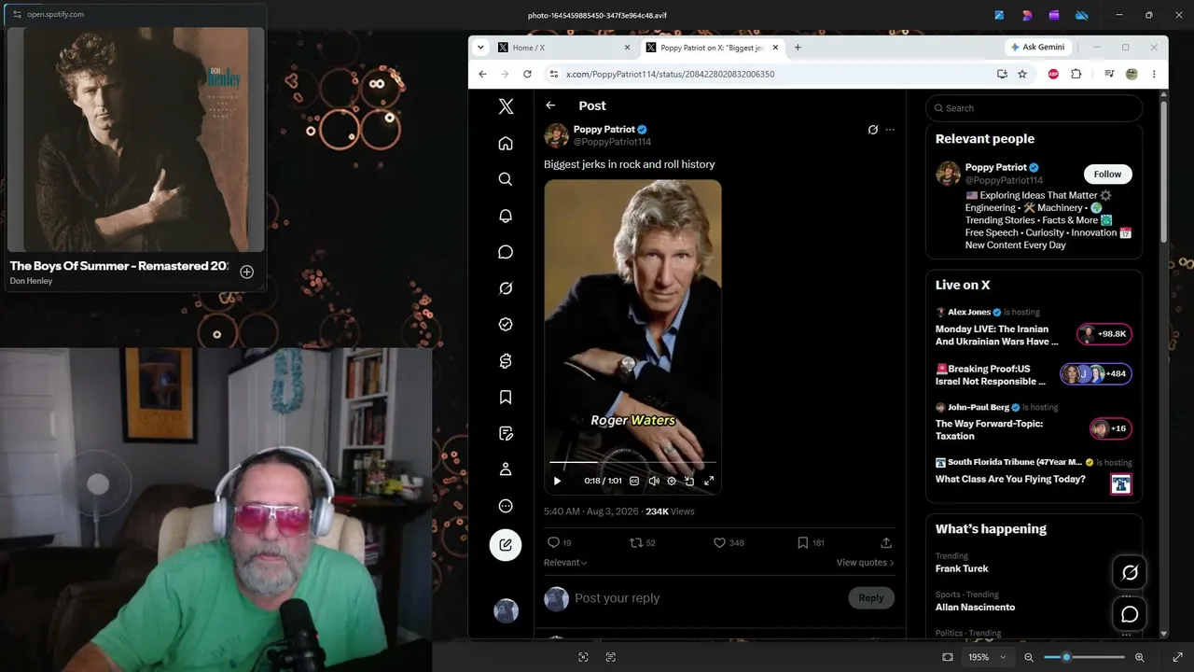Image resolution: width=1194 pixels, height=672 pixels.
Task: Open Grok icon in X sidebar
Action: 506,288
